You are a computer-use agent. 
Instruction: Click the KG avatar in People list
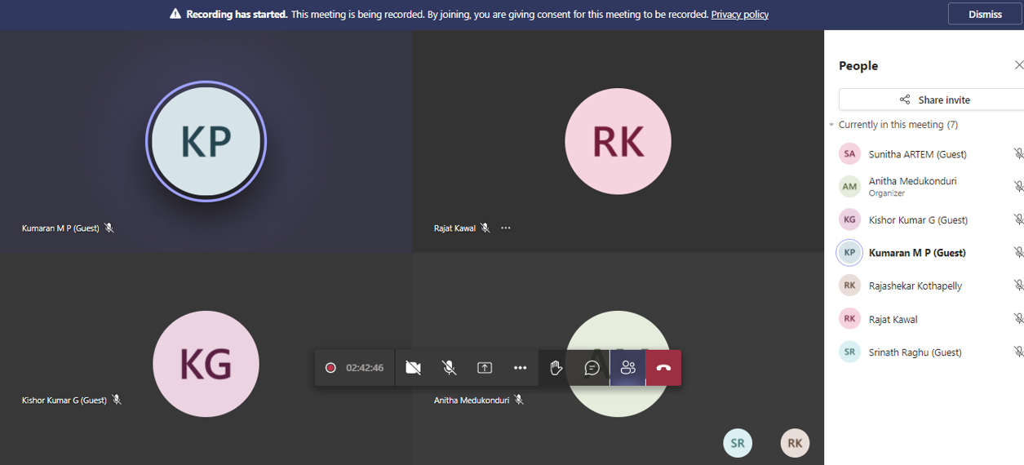(x=849, y=219)
